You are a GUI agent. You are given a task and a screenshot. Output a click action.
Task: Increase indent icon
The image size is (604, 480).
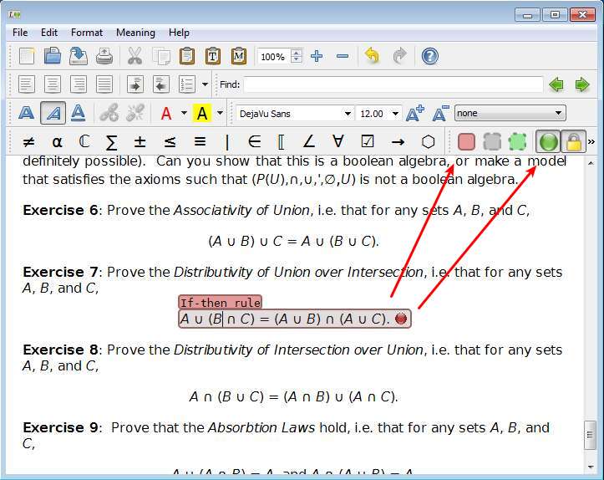point(135,84)
